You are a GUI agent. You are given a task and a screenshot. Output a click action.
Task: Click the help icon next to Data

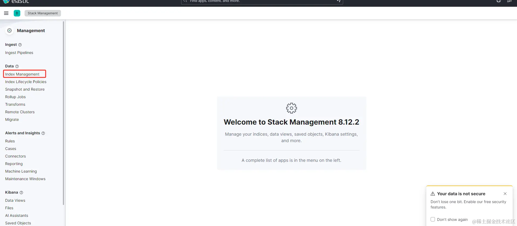point(17,66)
